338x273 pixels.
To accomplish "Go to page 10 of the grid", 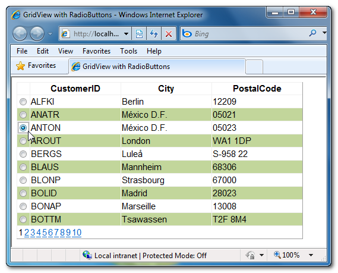I will point(77,233).
